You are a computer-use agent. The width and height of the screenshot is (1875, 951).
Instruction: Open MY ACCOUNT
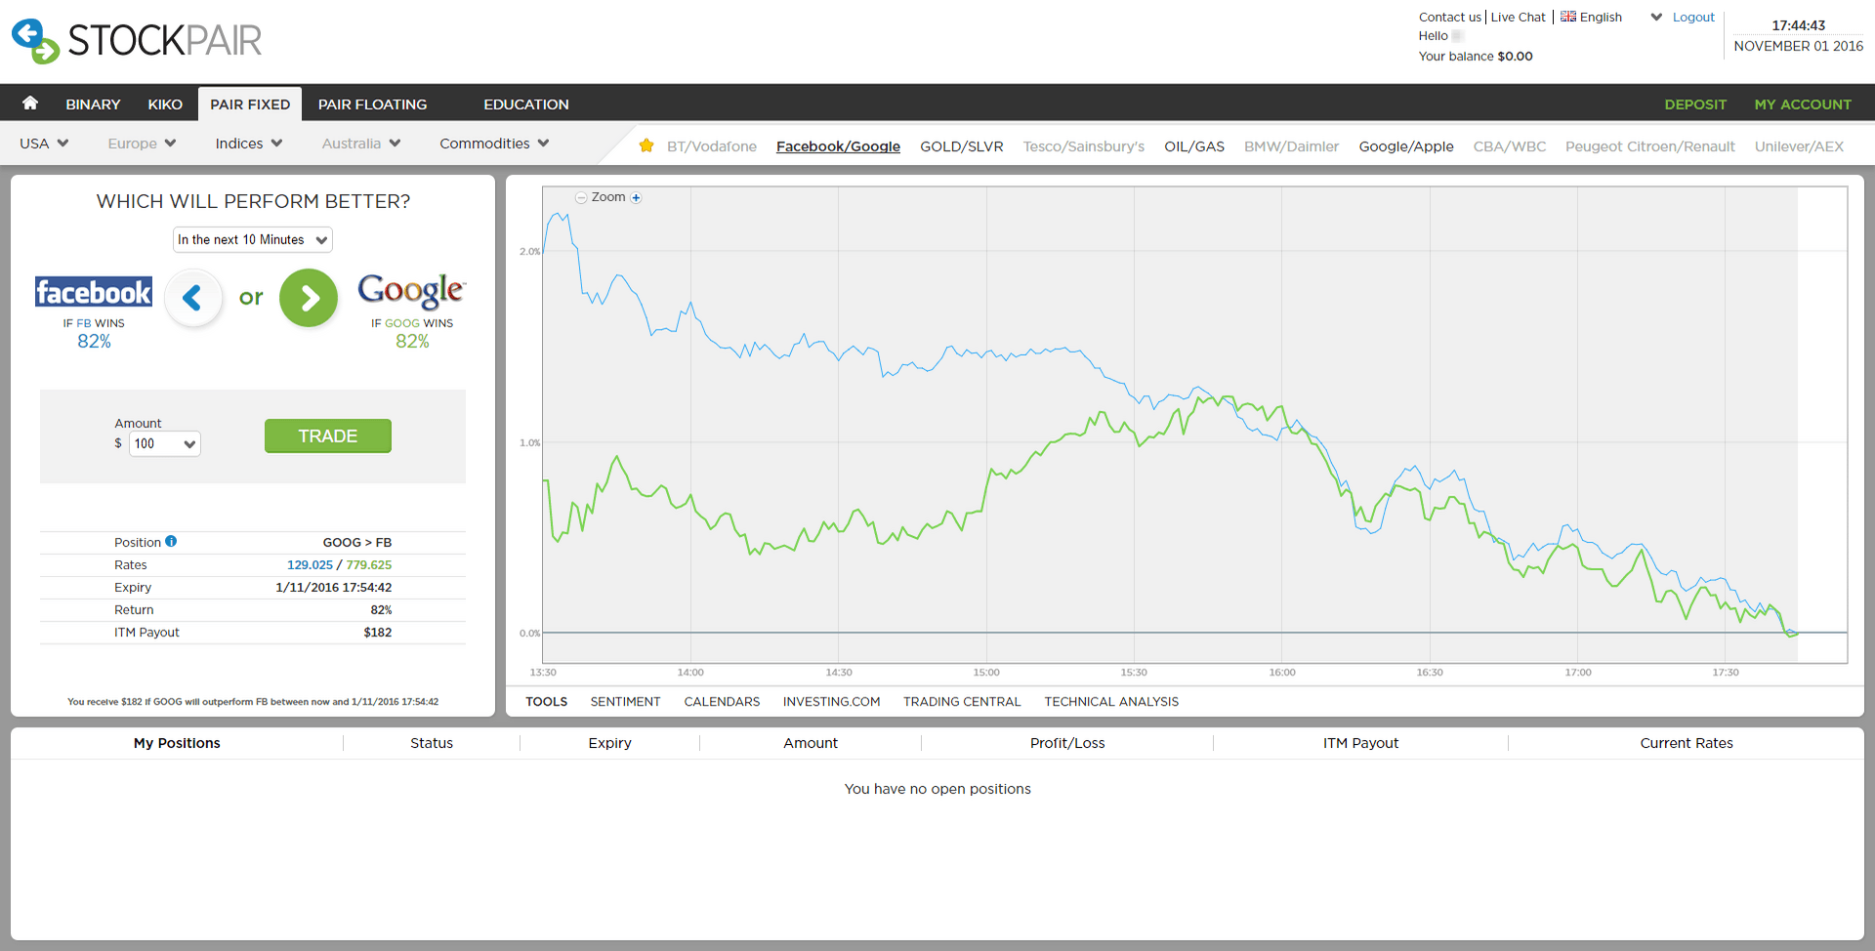click(1803, 104)
